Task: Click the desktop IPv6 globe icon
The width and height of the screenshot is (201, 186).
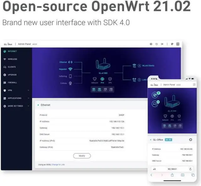Action: tap(102, 79)
